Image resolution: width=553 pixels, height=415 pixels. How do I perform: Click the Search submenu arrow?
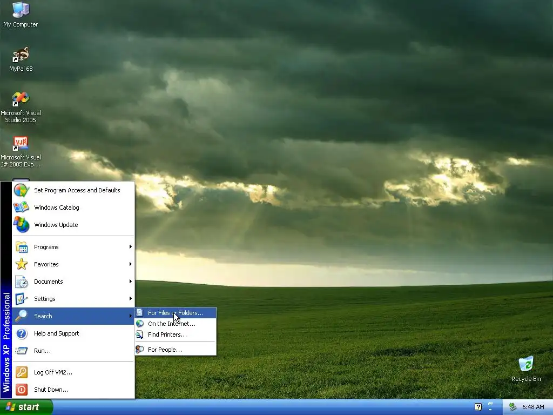click(131, 316)
